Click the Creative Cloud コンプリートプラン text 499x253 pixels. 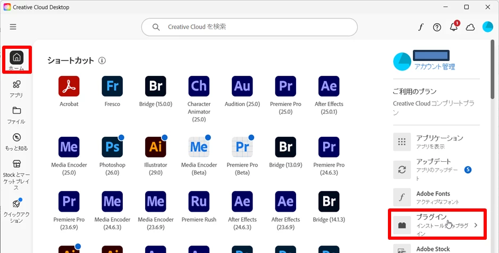(x=434, y=108)
